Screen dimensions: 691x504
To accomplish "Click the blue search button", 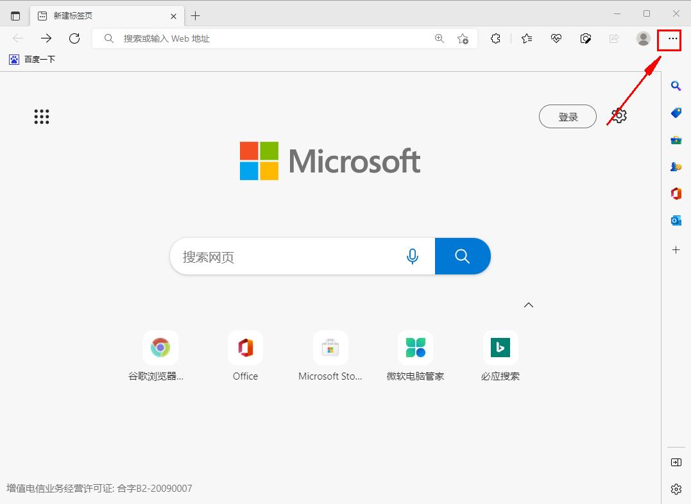I will (463, 256).
